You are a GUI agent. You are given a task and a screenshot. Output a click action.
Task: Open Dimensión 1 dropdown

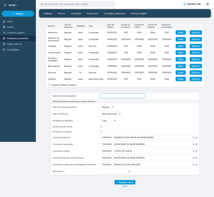click(115, 171)
